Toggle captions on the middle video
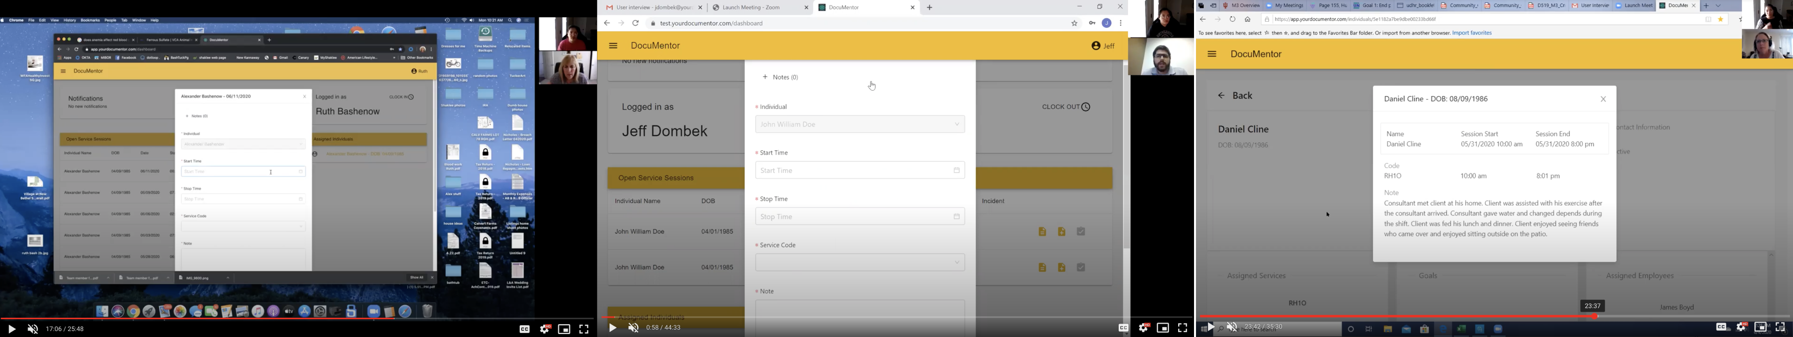This screenshot has width=1793, height=337. pos(1124,328)
